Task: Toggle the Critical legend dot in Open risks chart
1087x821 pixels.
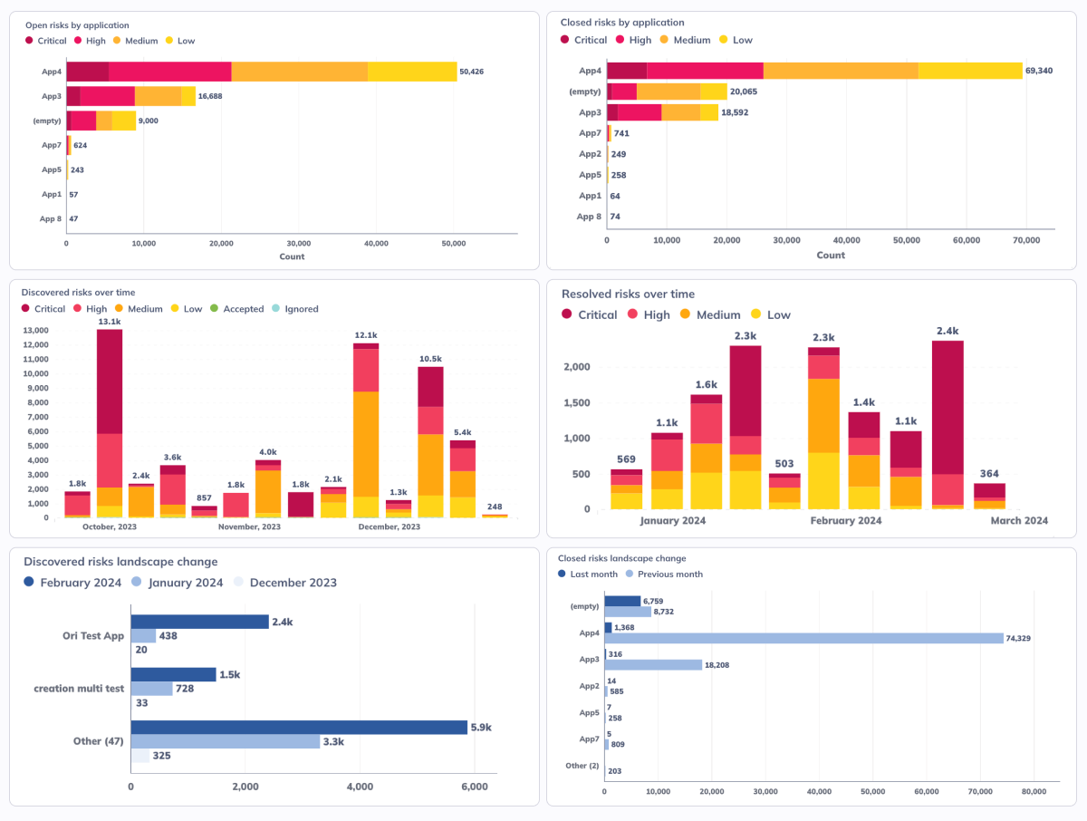Action: tap(28, 41)
